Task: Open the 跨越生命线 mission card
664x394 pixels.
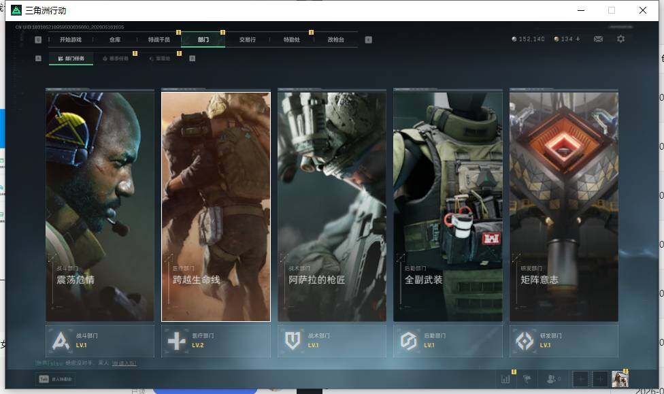Action: tap(216, 206)
